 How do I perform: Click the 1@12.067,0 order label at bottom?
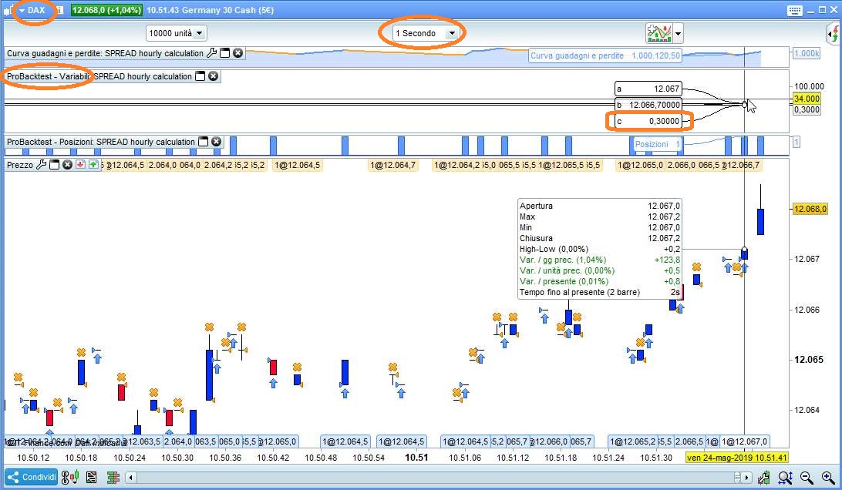(x=744, y=441)
